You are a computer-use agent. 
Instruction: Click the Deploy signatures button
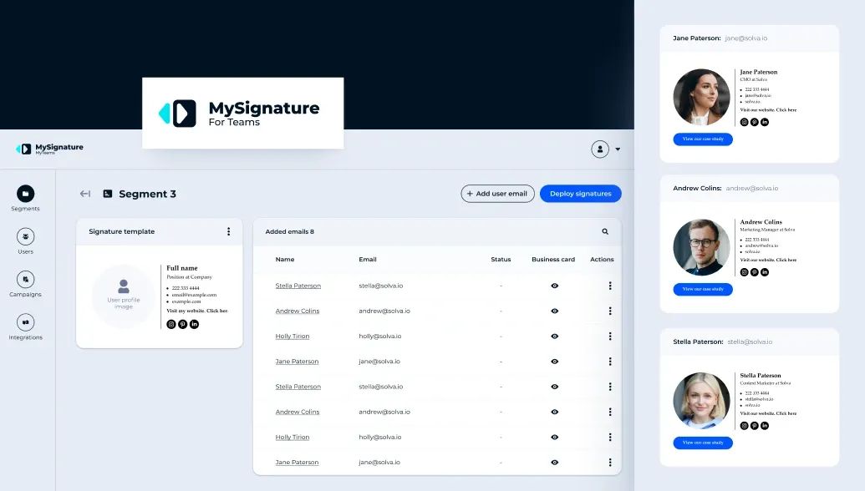(x=580, y=194)
